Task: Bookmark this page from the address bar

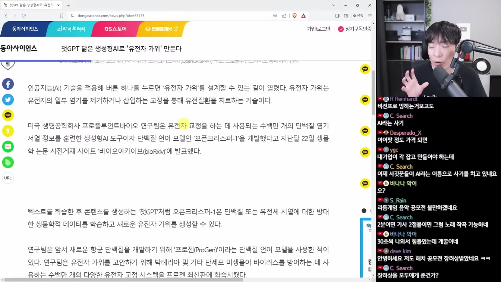Action: click(x=62, y=16)
